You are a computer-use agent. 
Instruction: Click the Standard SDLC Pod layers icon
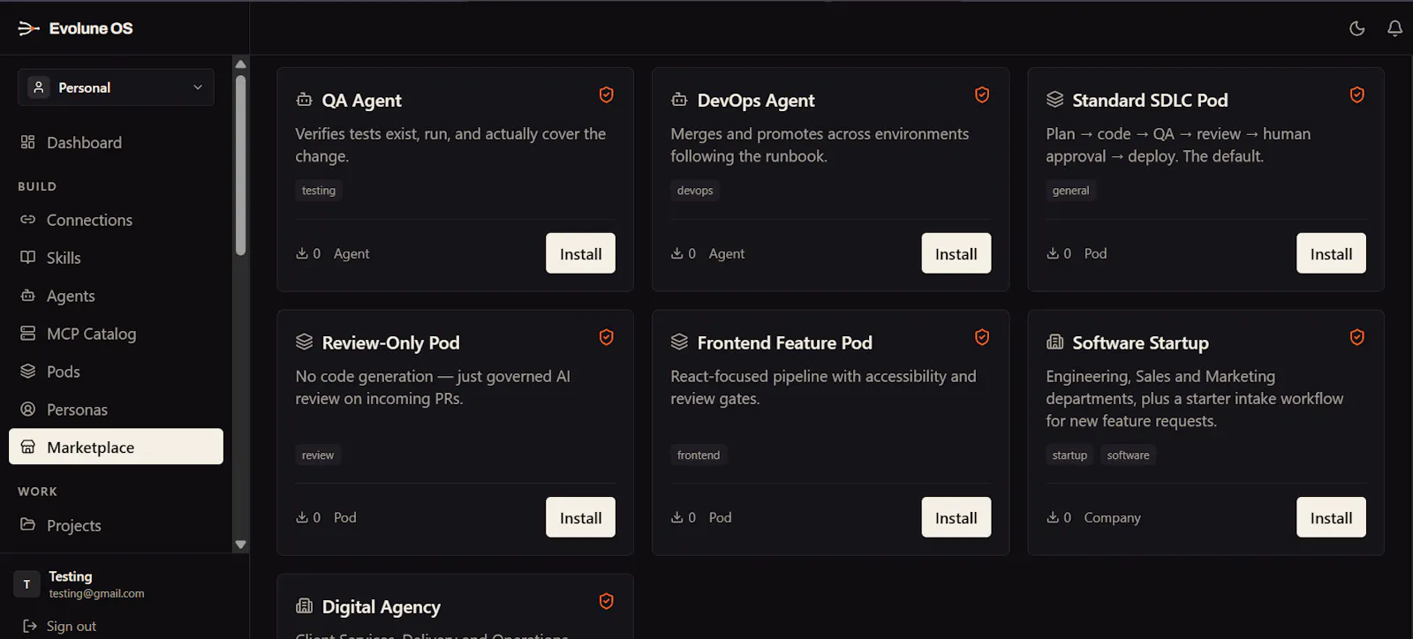click(1054, 100)
